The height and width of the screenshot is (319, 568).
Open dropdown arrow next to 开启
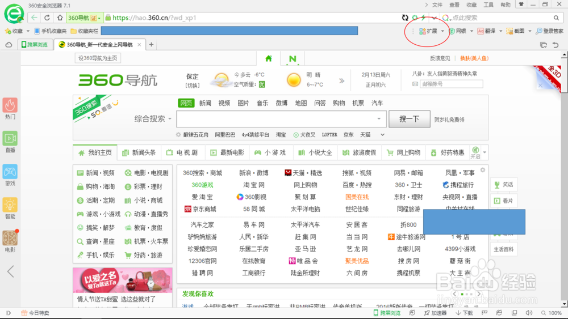click(x=485, y=152)
